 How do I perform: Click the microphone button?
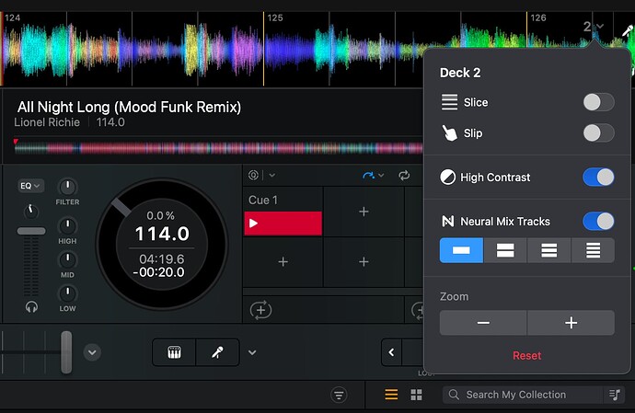[x=217, y=352]
